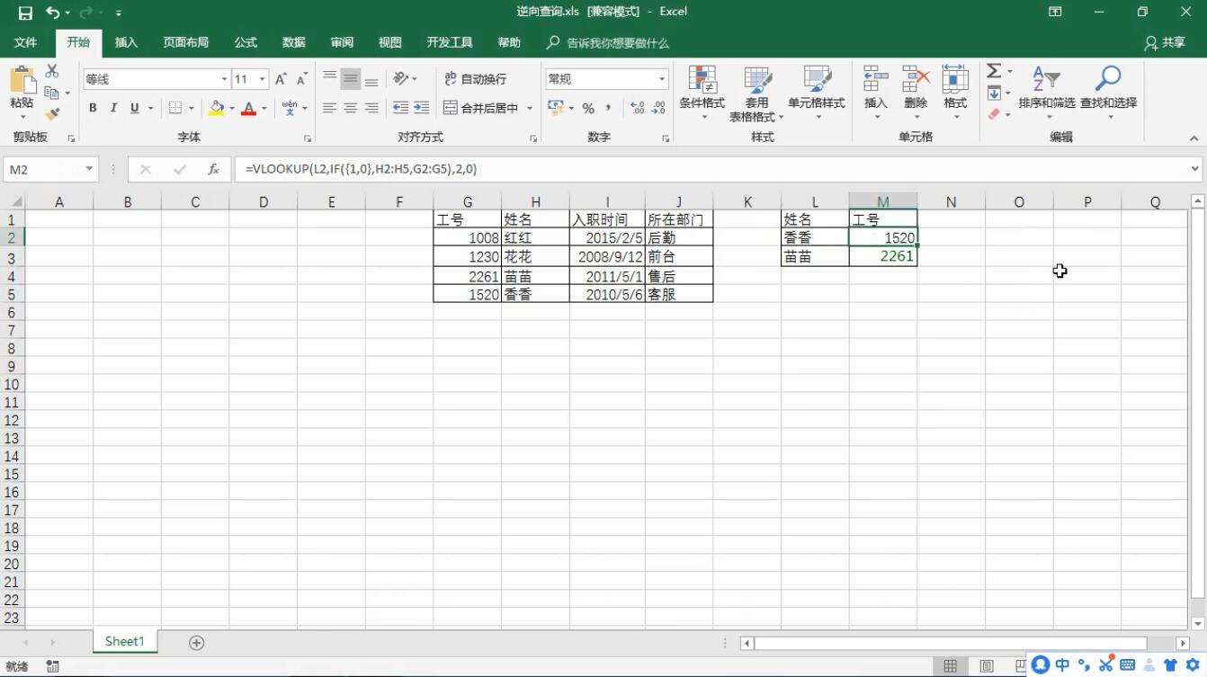1207x677 pixels.
Task: Click the Cut scissors icon
Action: 52,71
